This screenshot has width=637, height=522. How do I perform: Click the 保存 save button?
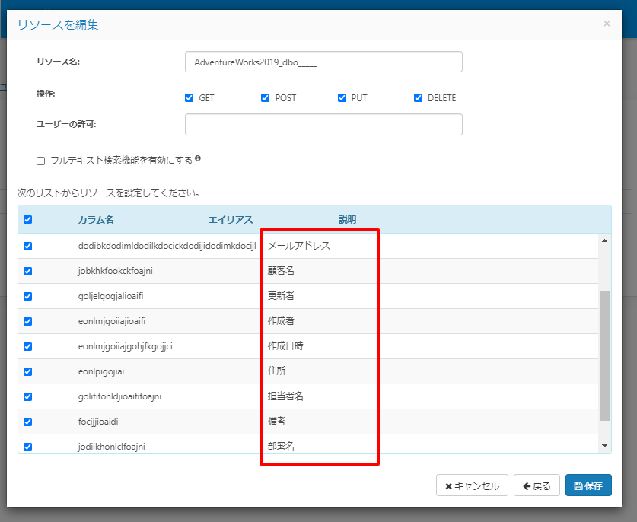point(588,485)
